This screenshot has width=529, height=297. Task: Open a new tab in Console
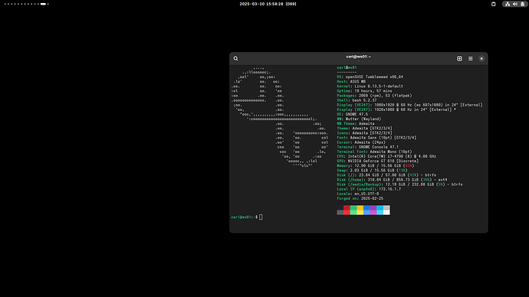tap(459, 59)
